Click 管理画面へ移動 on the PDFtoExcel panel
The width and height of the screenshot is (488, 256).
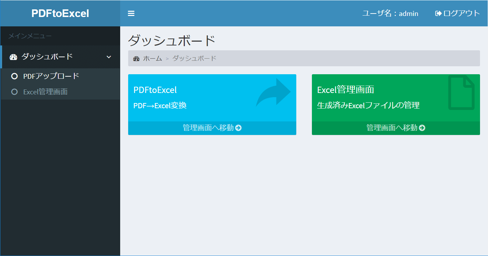click(x=209, y=128)
